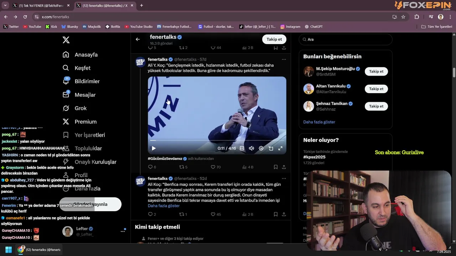This screenshot has width=456, height=256.
Task: Click the address bar URL
Action: pos(55,17)
